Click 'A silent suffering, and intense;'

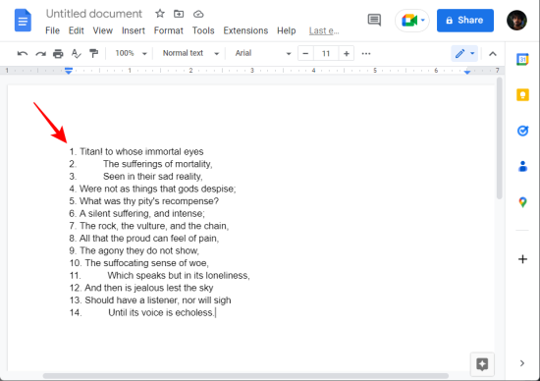click(142, 214)
